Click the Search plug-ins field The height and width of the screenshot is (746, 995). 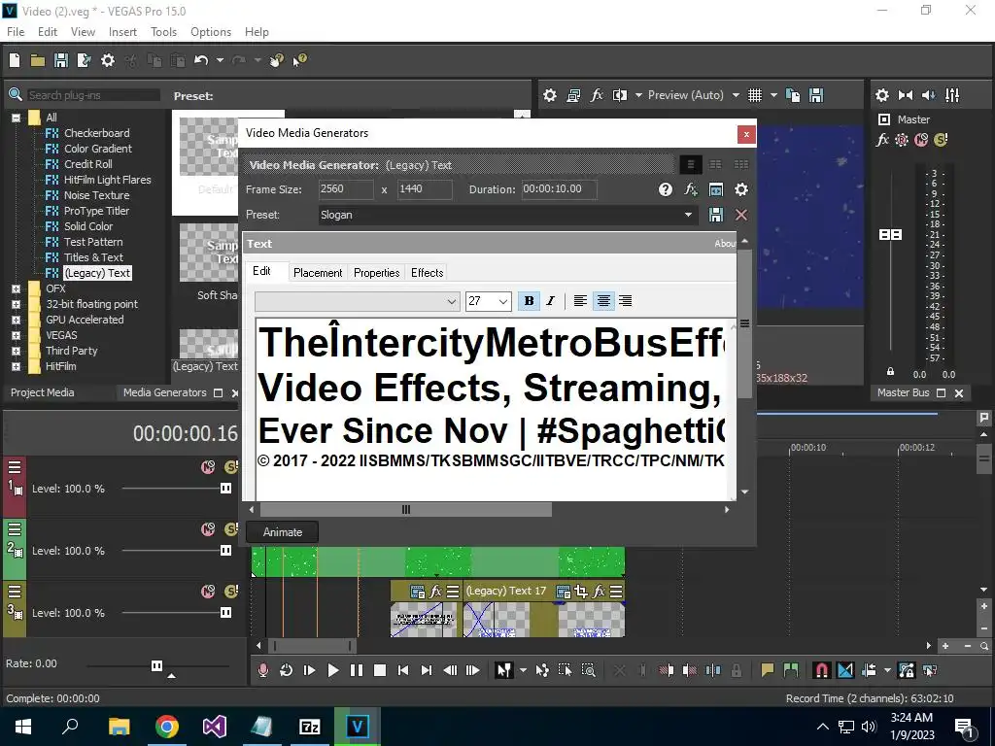point(93,95)
